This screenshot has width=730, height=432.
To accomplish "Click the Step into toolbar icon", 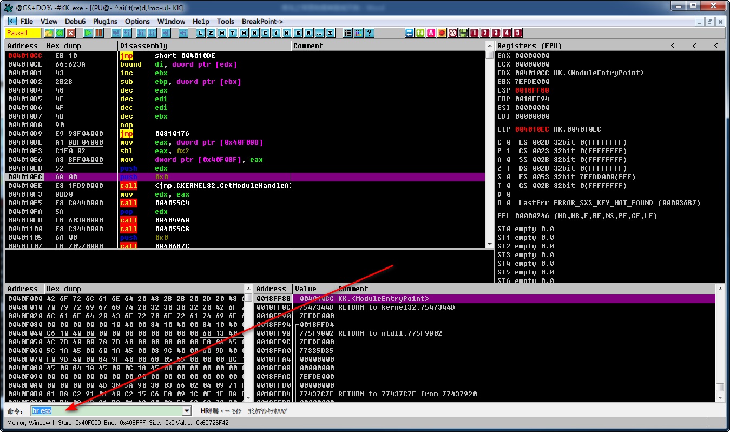I will pyautogui.click(x=116, y=33).
